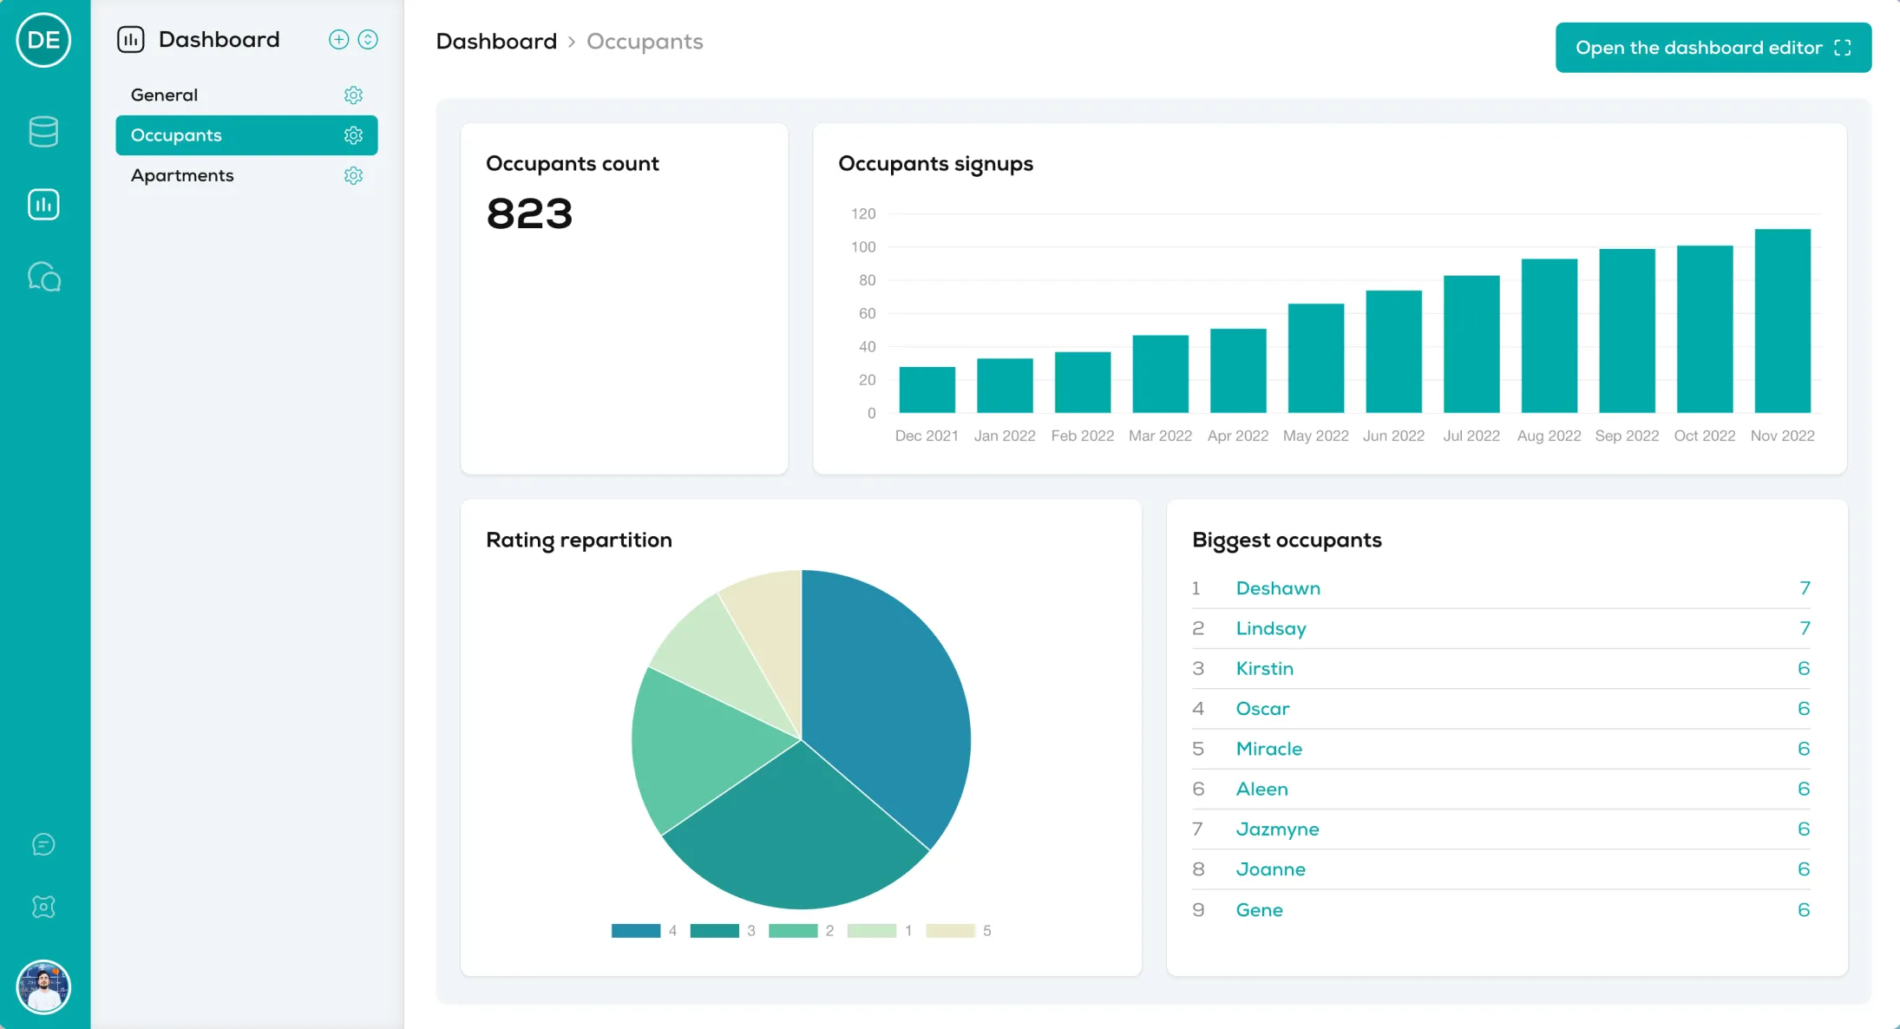Click Open the dashboard editor button
The width and height of the screenshot is (1900, 1029).
(x=1713, y=48)
